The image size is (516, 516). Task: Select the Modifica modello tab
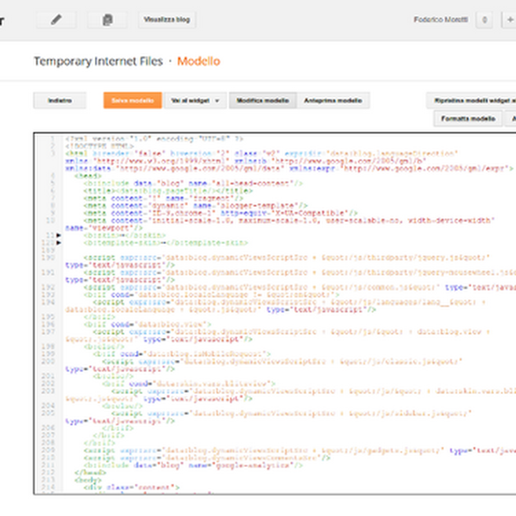point(263,101)
